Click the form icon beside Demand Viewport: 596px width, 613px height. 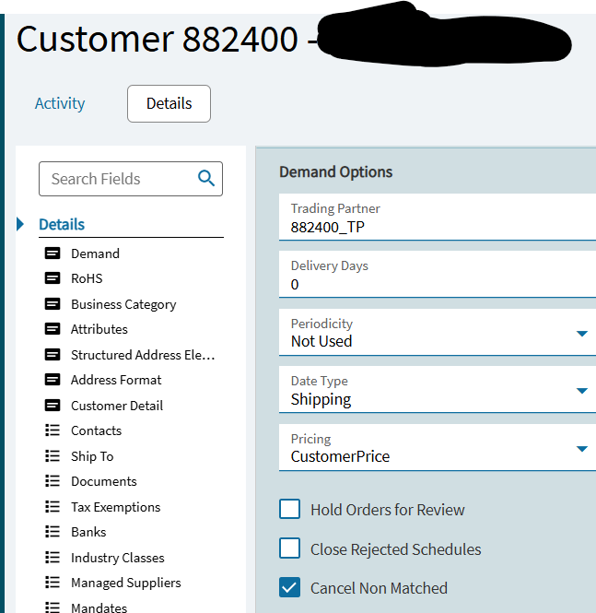(x=53, y=253)
